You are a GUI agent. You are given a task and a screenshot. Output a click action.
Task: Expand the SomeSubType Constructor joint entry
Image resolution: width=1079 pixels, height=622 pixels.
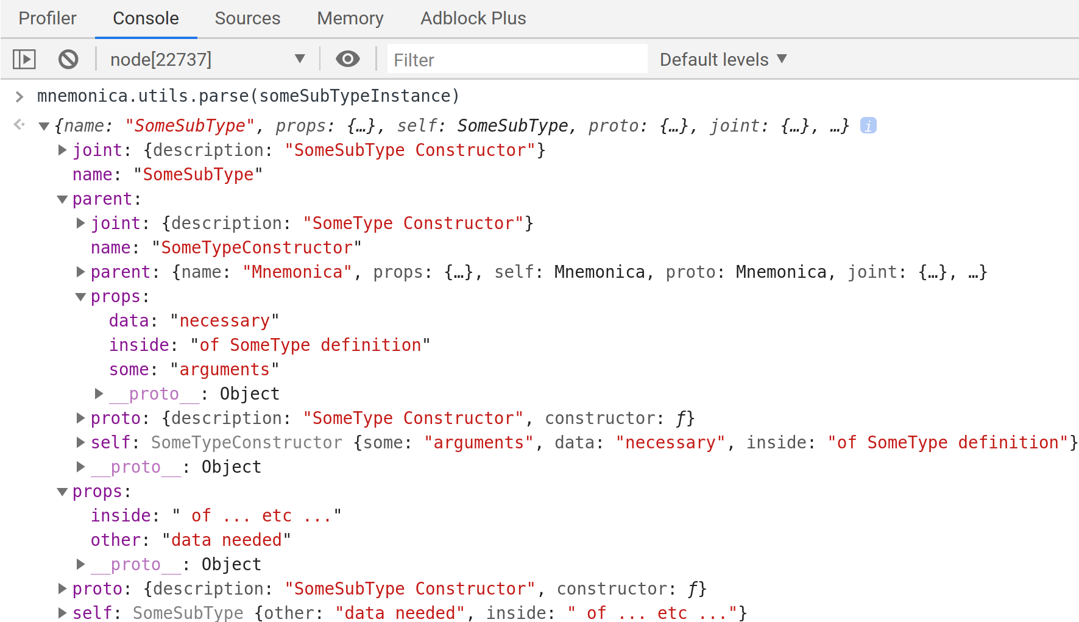pos(62,150)
